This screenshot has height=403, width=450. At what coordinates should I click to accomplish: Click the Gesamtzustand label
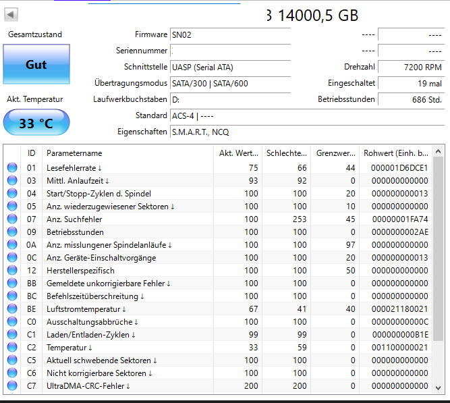click(35, 34)
